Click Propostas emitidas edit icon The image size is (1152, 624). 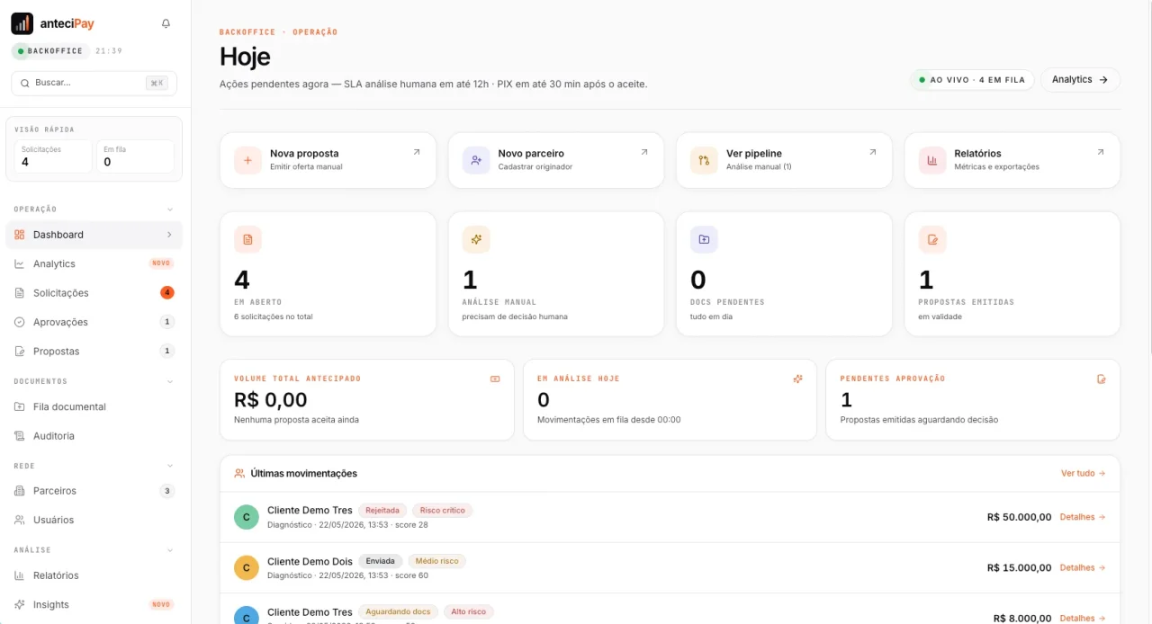[932, 239]
